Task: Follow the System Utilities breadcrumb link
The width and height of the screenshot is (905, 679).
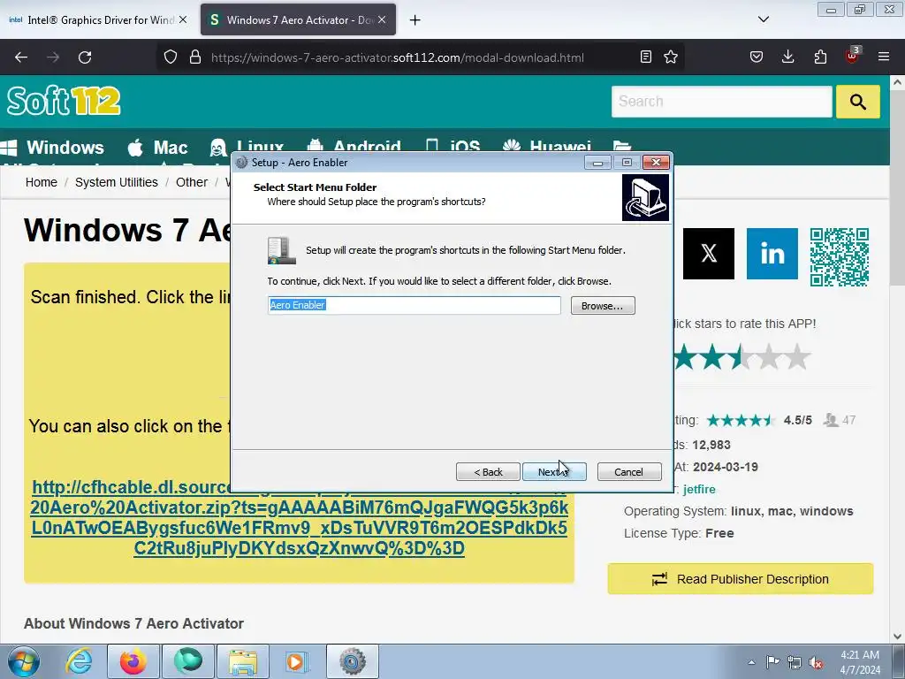Action: click(x=116, y=182)
